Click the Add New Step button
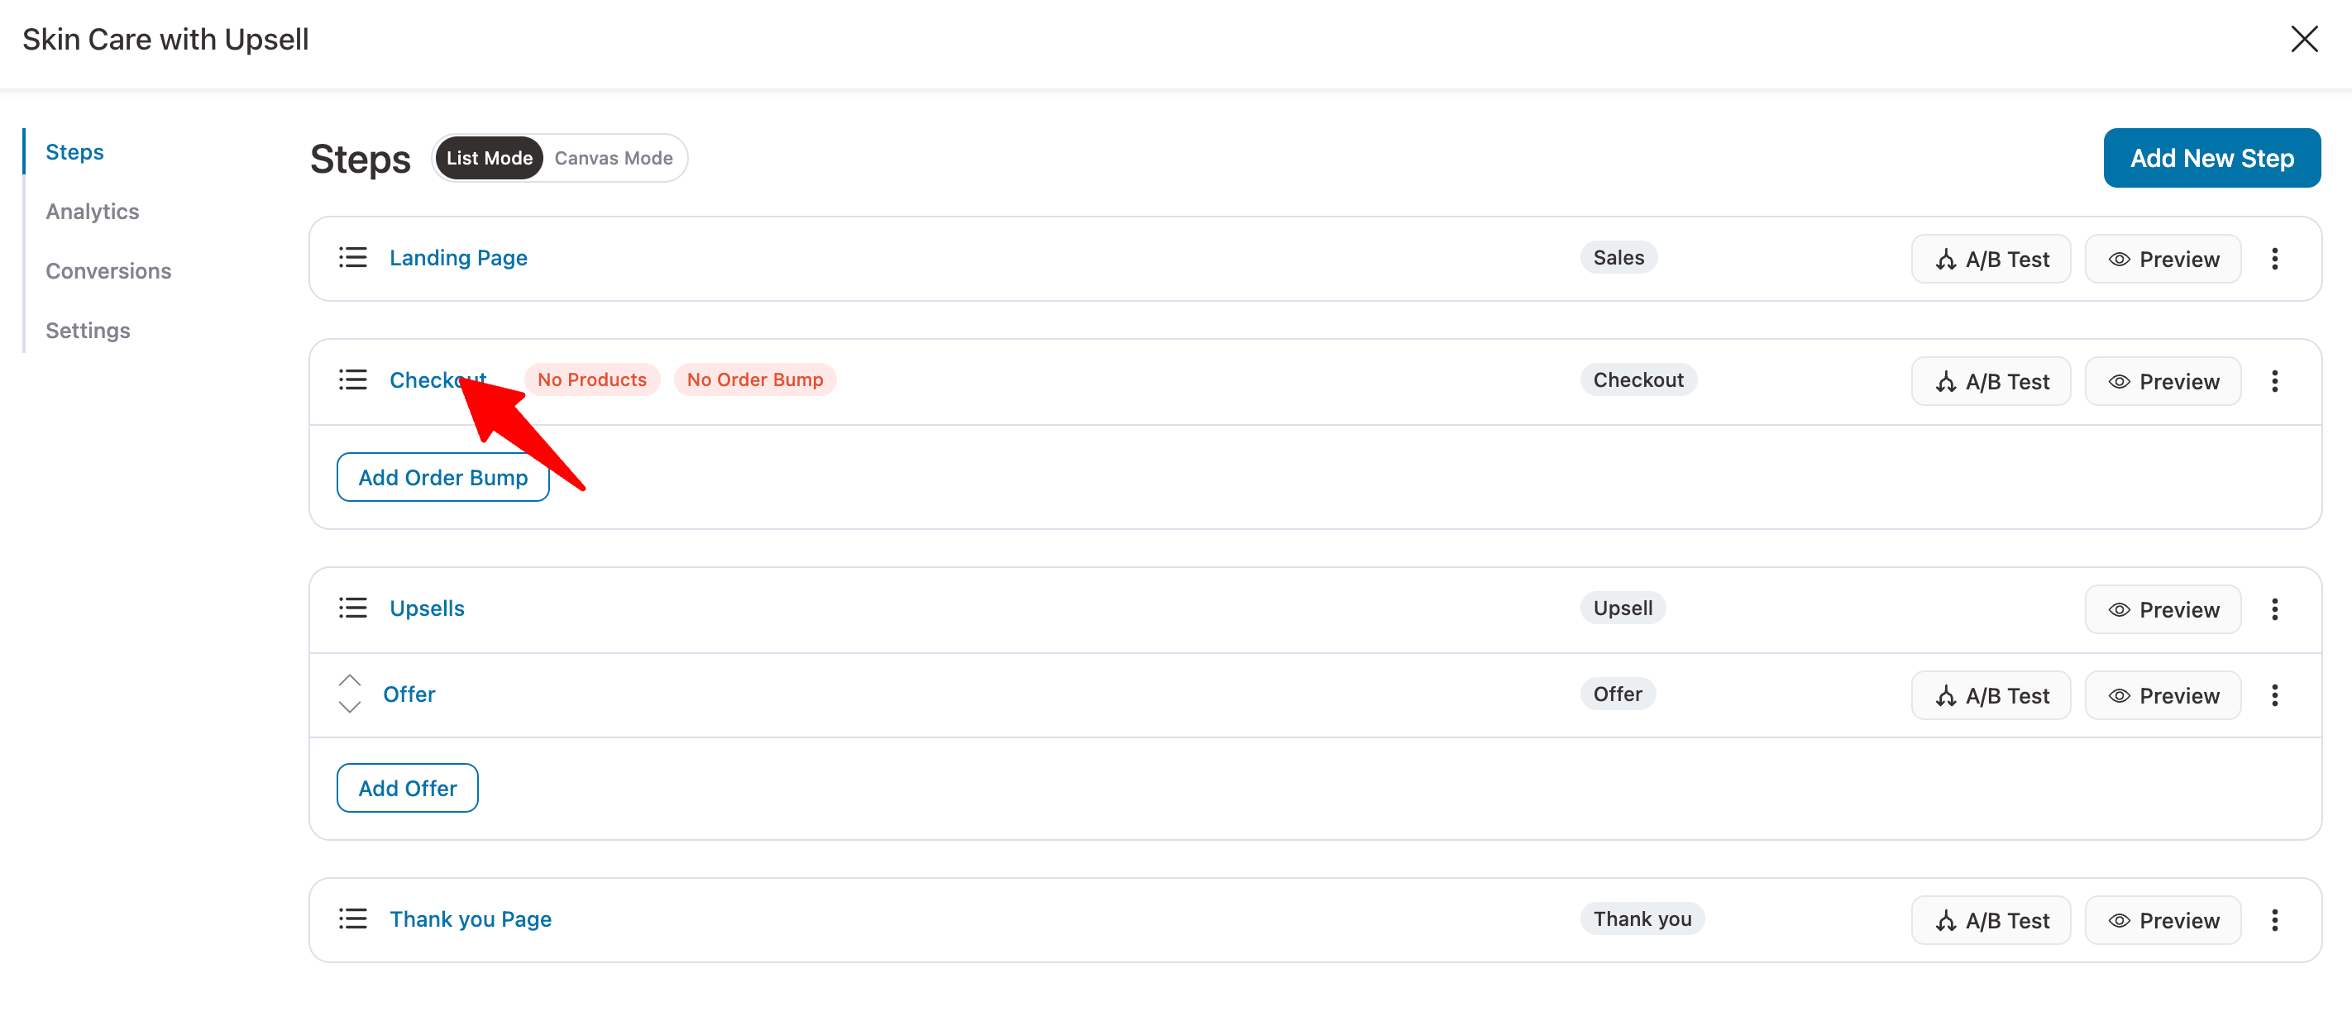2352x1021 pixels. [2211, 157]
